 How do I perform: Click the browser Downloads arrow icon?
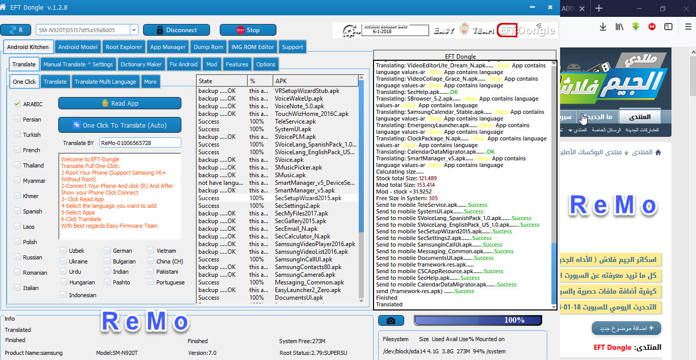603,27
